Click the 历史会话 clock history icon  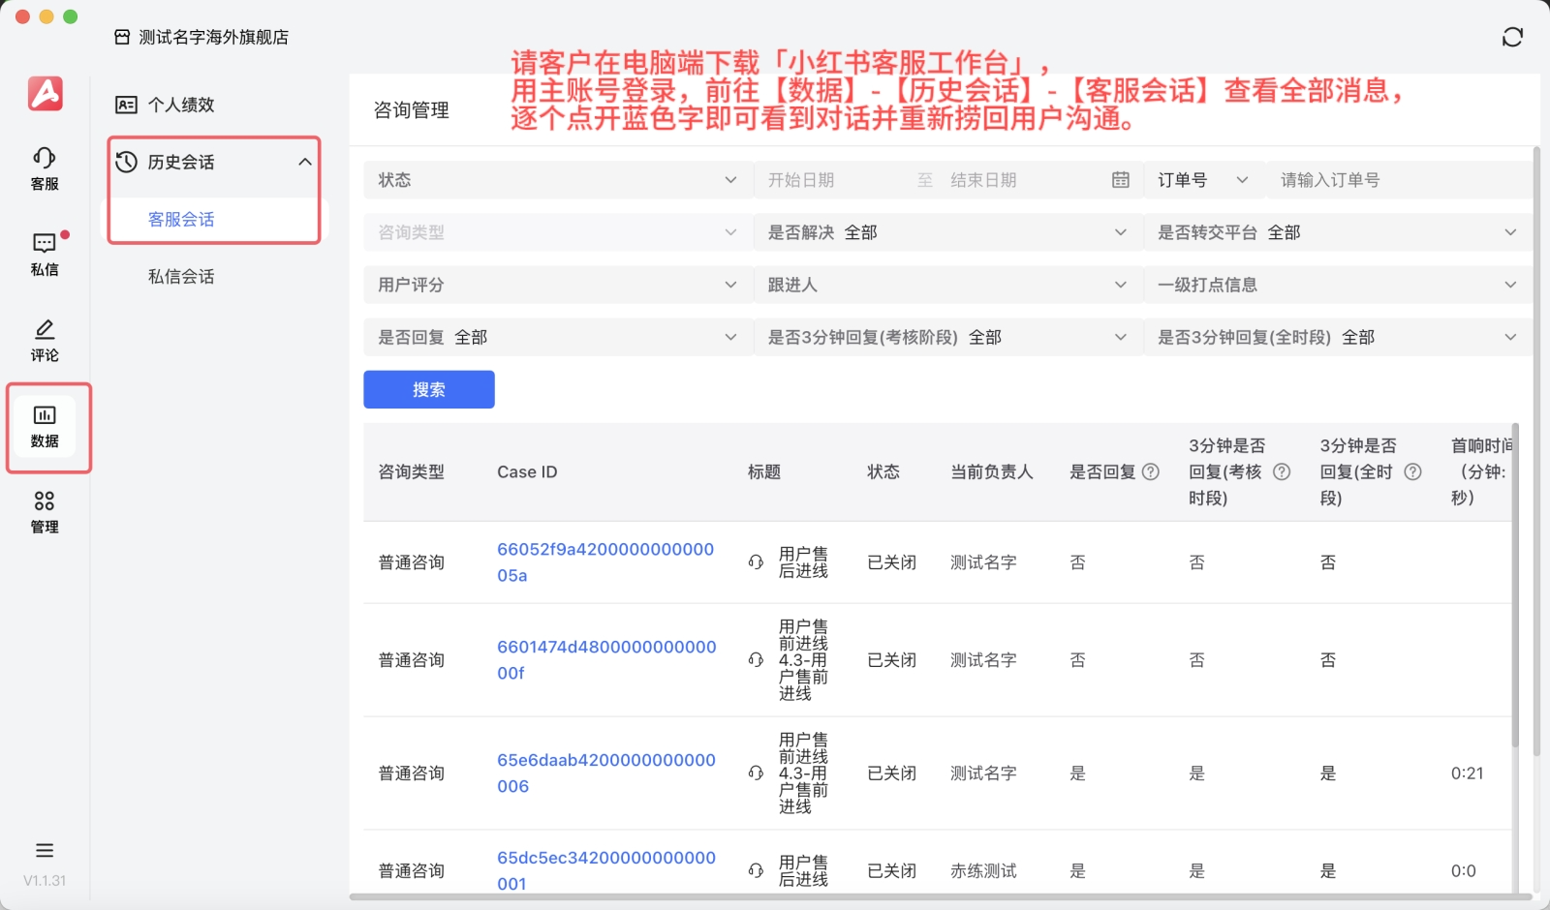126,162
